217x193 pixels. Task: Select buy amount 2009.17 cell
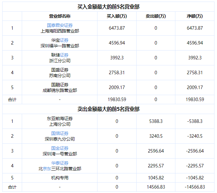[117, 87]
